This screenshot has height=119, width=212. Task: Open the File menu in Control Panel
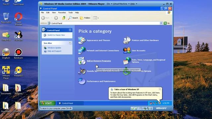click(42, 13)
